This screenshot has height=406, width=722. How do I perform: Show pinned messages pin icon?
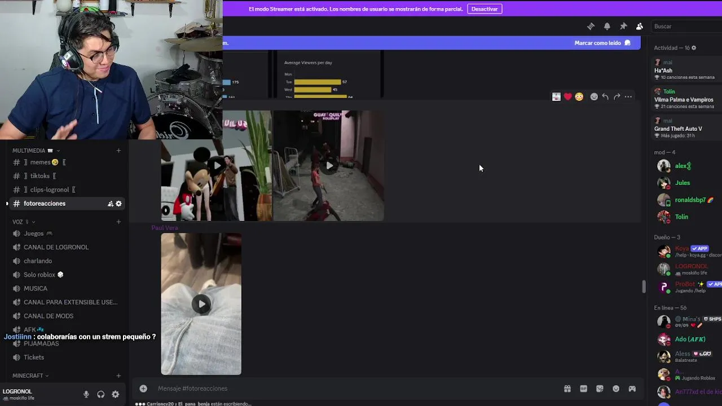pyautogui.click(x=623, y=27)
